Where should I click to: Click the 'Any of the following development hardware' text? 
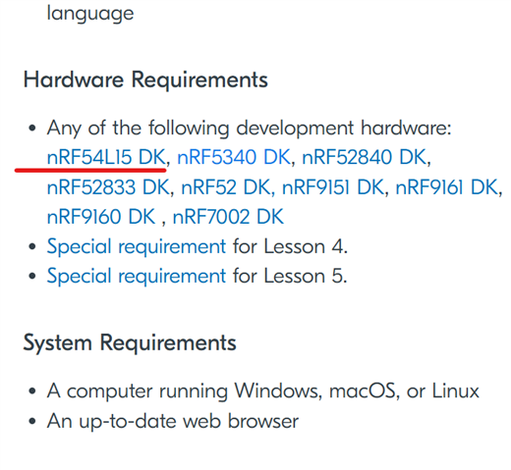tap(250, 128)
